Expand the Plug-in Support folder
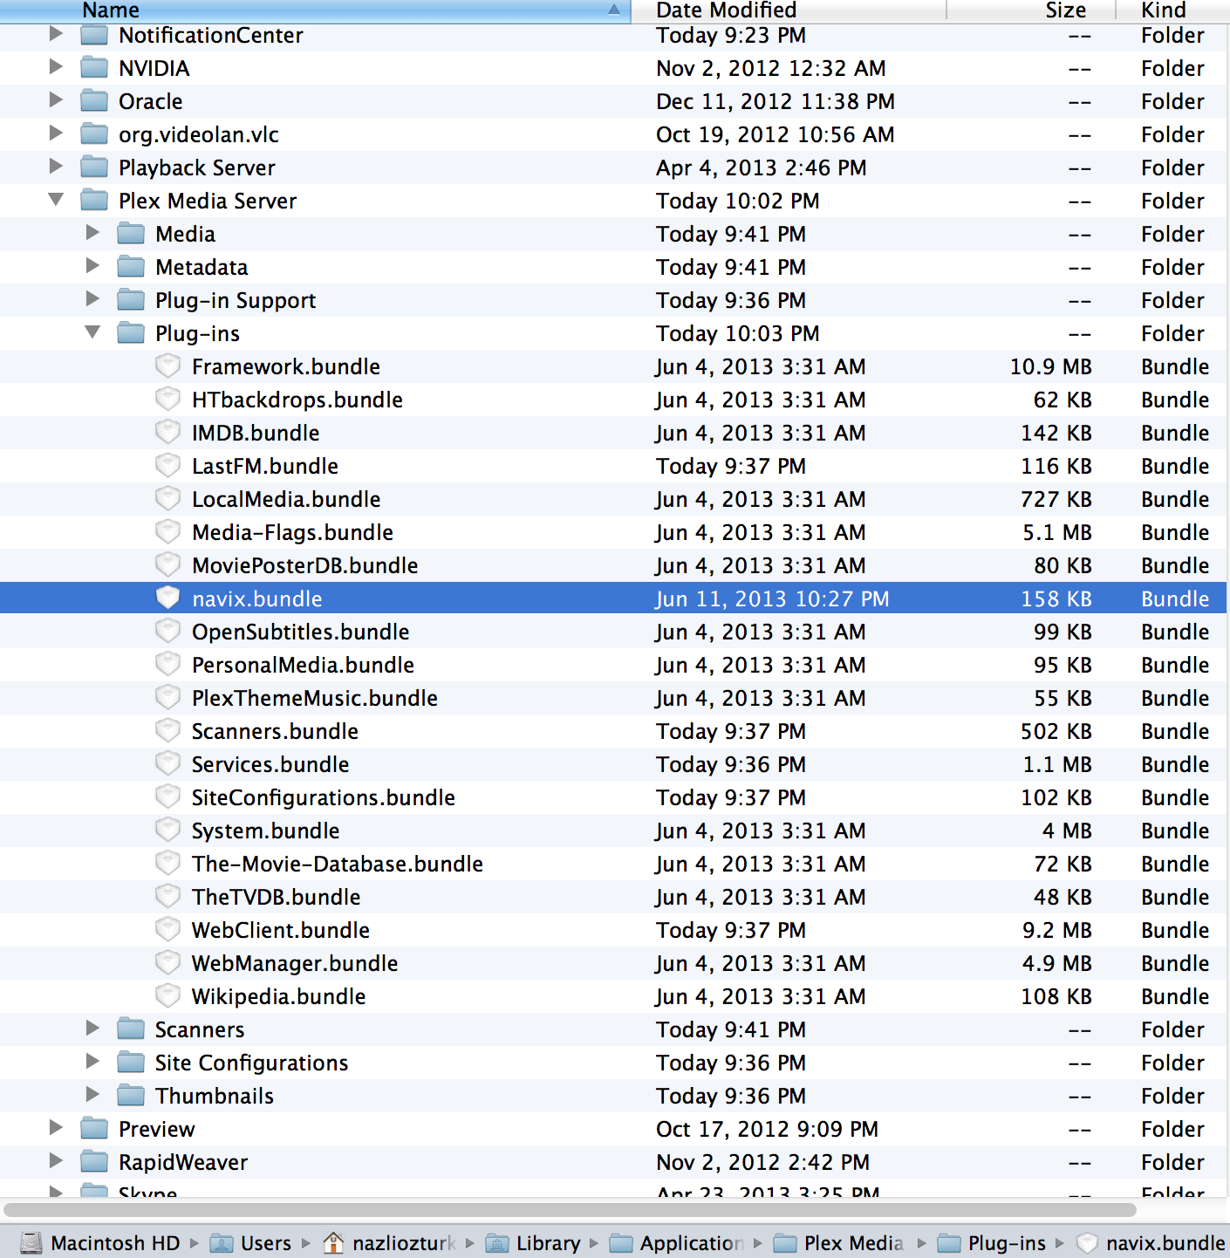This screenshot has width=1230, height=1258. pos(92,299)
